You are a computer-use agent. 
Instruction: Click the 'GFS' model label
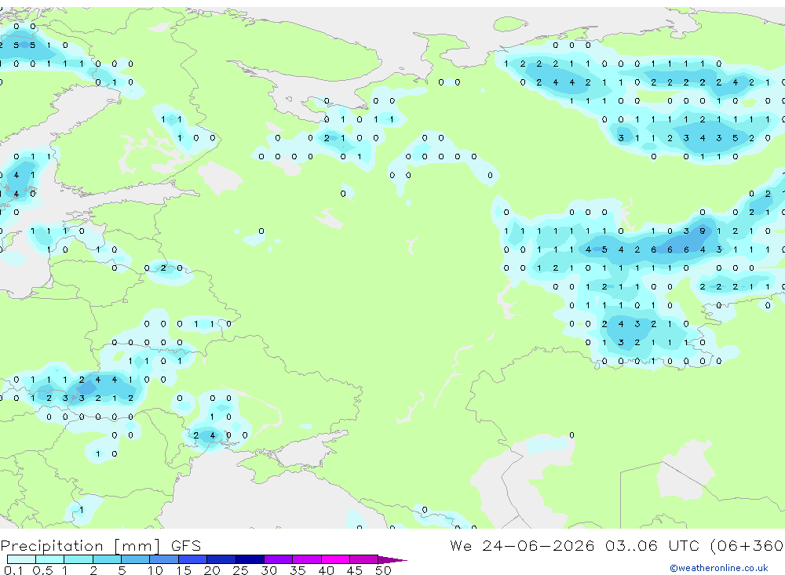pyautogui.click(x=186, y=545)
